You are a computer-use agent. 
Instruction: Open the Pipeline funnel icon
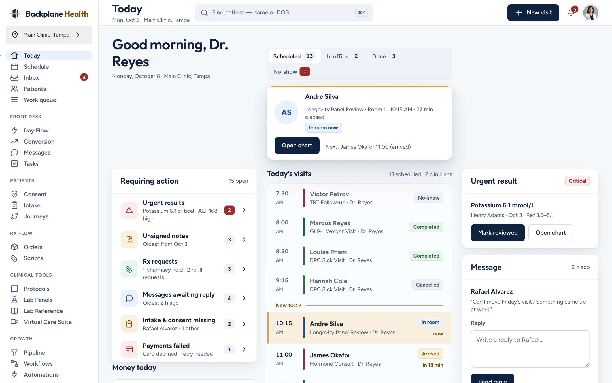[x=14, y=353]
